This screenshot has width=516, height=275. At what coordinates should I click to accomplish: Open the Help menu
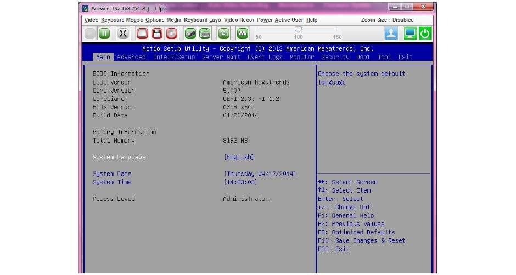point(312,20)
